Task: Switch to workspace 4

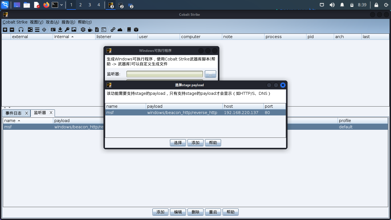Action: [x=99, y=5]
